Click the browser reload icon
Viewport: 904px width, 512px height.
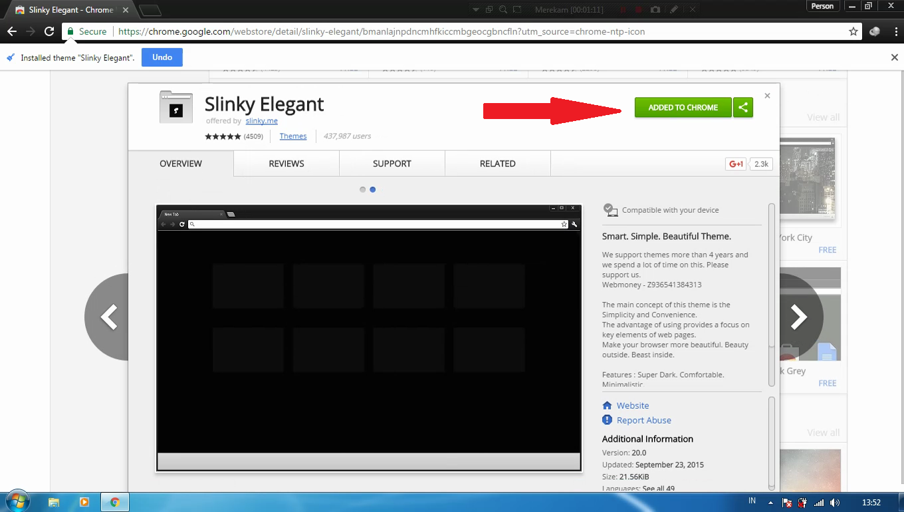49,31
